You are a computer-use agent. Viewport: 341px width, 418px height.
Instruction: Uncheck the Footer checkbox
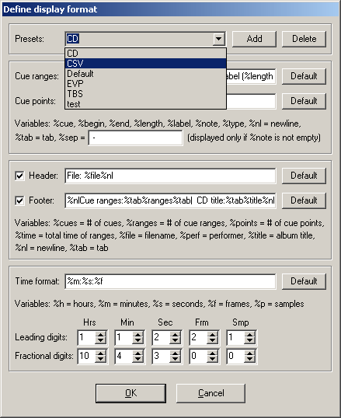tap(19, 200)
